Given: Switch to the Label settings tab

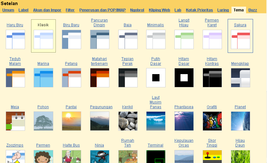Looking at the screenshot, I should click(x=23, y=10).
